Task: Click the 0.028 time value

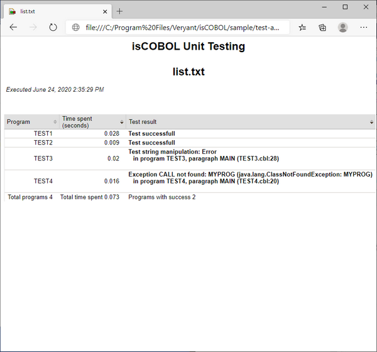Action: click(112, 133)
